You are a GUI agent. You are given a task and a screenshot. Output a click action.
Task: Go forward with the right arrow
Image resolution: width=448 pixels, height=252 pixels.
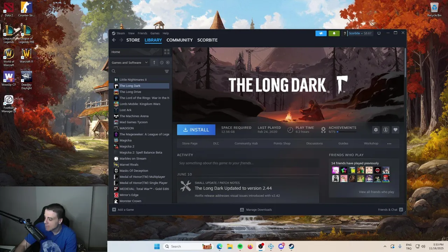pos(121,40)
